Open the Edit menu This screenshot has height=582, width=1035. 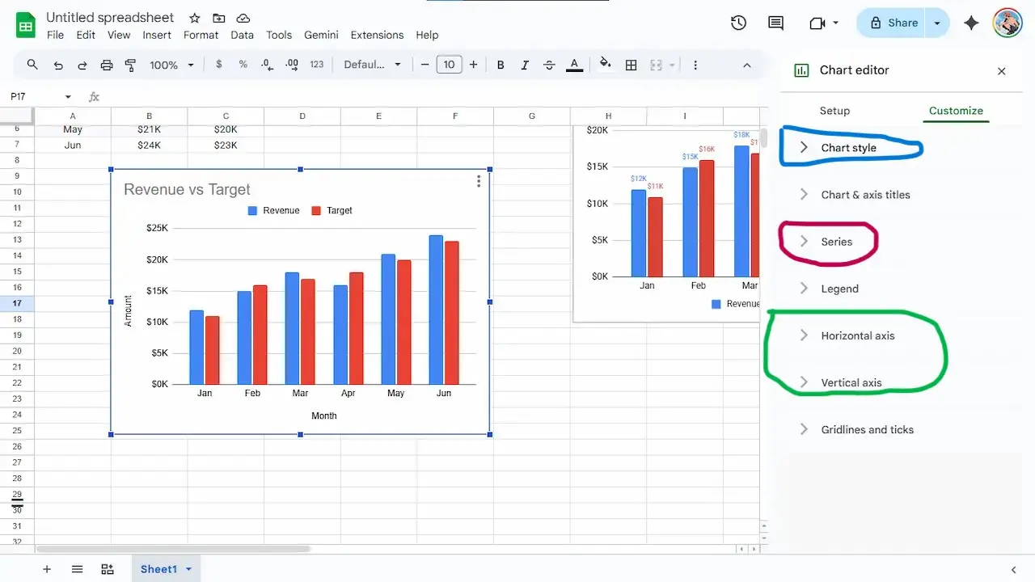[86, 35]
